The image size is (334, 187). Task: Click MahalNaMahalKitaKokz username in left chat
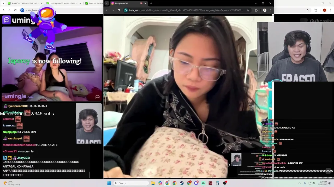(20, 145)
